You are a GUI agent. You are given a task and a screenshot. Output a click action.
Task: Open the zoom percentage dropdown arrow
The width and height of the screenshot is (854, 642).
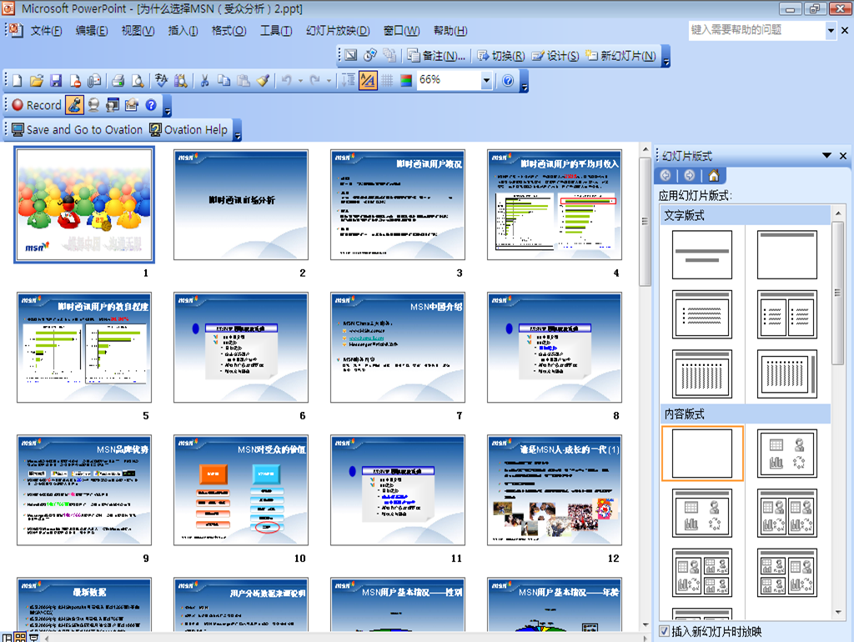pos(486,81)
